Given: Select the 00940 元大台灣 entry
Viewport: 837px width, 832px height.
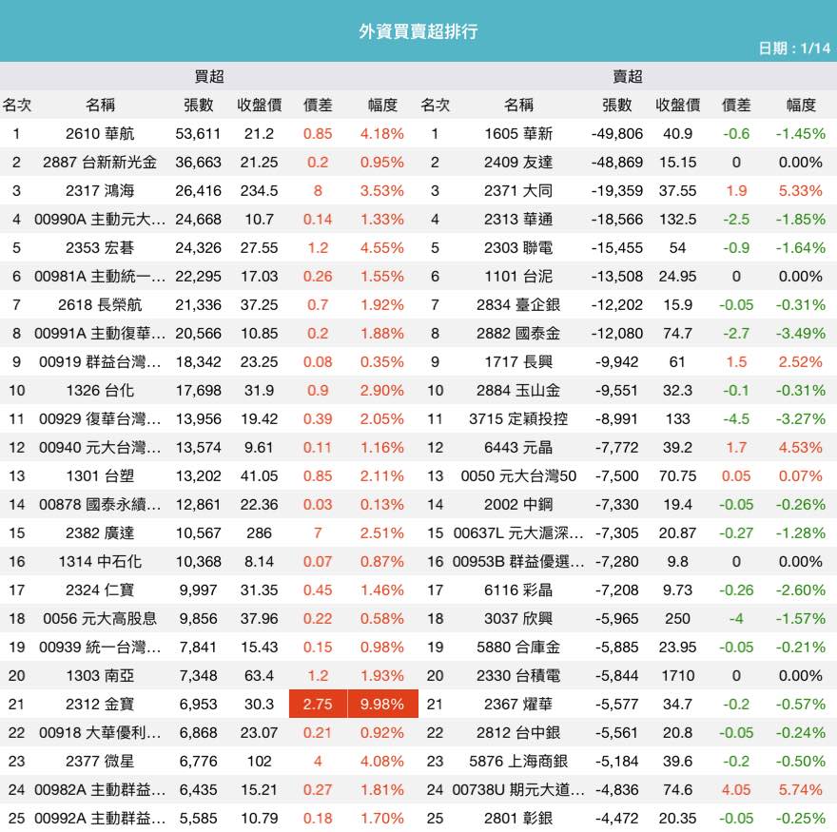Looking at the screenshot, I should pyautogui.click(x=100, y=447).
